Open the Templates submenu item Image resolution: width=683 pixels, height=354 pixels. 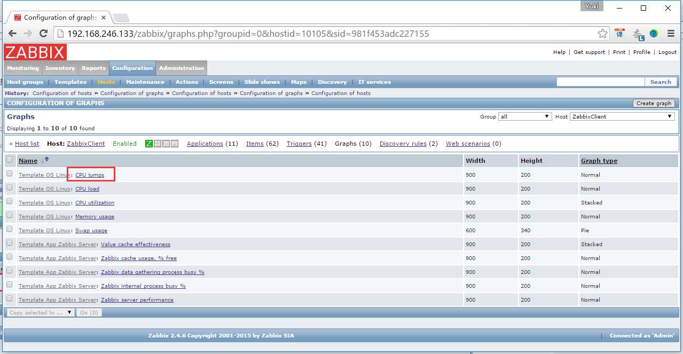pos(70,82)
